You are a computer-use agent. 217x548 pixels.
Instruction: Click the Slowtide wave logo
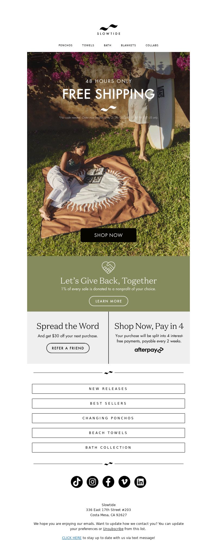108,30
